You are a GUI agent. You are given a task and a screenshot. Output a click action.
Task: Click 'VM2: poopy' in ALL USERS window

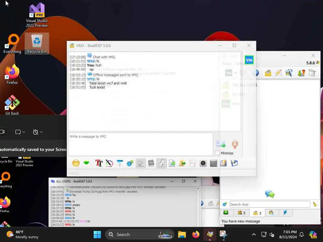(73, 205)
